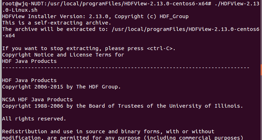This screenshot has width=262, height=140.
Task: Click the scrollbar track below the orange thumb
Action: 261,108
